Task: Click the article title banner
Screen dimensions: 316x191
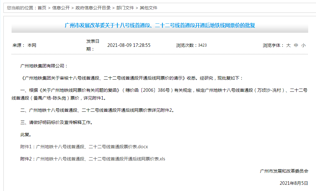Action: coord(158,26)
